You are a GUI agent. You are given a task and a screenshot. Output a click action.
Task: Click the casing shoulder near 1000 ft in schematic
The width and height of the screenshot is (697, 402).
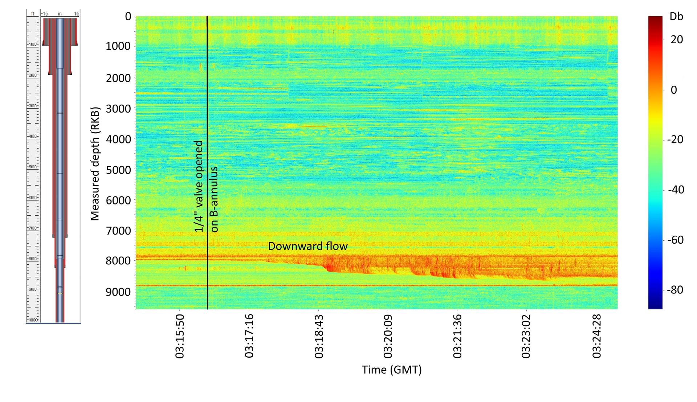pos(44,44)
